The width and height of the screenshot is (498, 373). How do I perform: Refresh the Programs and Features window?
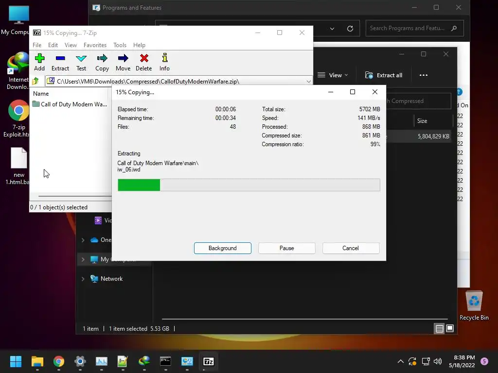tap(350, 29)
